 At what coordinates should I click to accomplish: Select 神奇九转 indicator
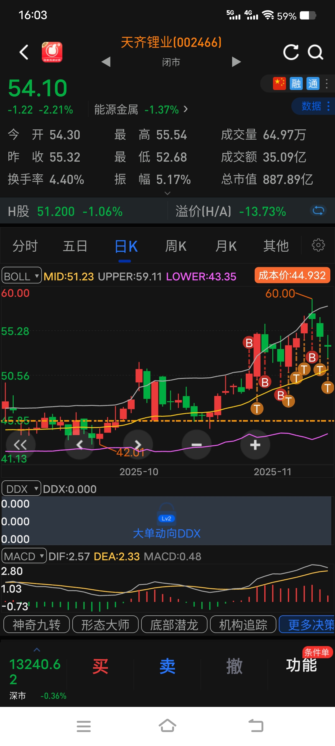pos(36,625)
